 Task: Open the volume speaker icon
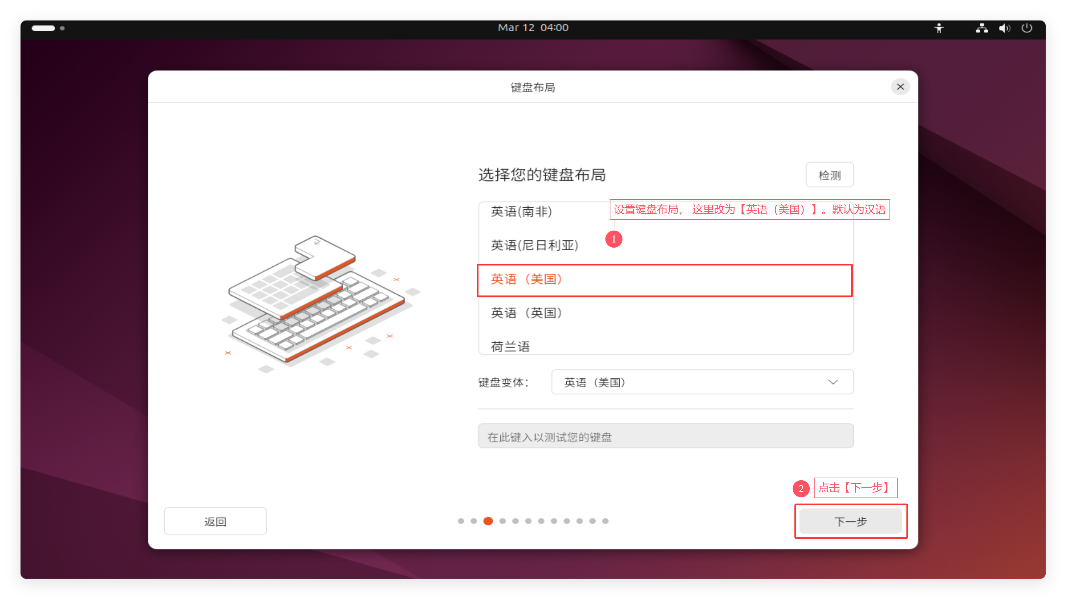[1004, 28]
